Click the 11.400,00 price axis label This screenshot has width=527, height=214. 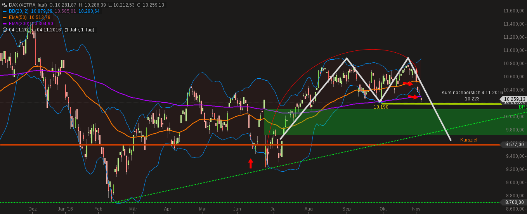point(513,24)
